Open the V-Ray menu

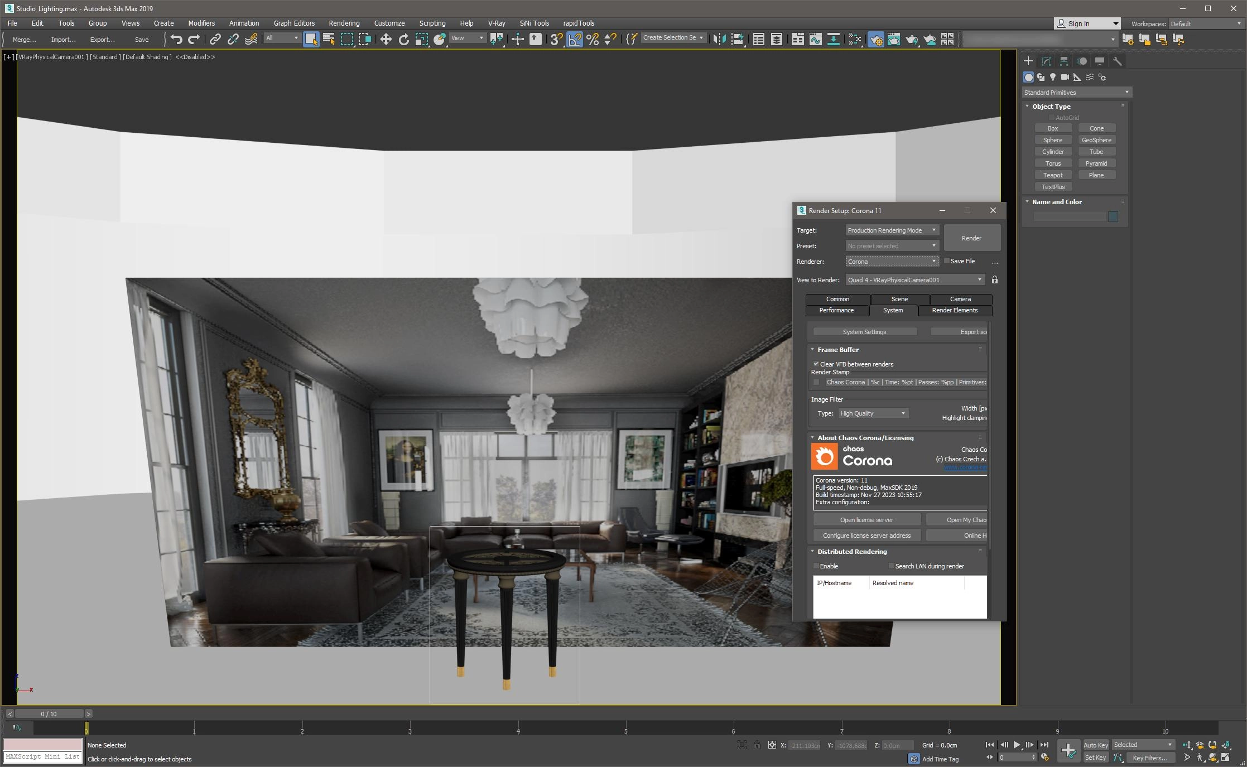pos(496,23)
